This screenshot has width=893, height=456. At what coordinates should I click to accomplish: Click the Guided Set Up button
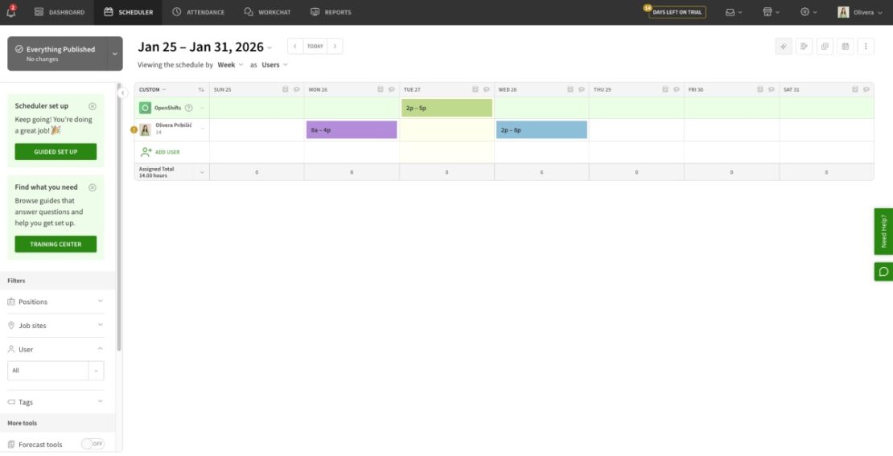pos(56,151)
